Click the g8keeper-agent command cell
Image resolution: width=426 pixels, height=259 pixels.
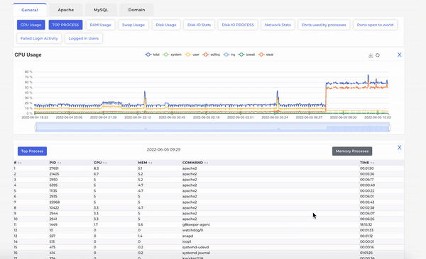point(196,224)
